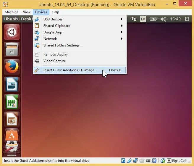Image resolution: width=194 pixels, height=166 pixels.
Task: Expand the Network submenu
Action: click(x=80, y=39)
